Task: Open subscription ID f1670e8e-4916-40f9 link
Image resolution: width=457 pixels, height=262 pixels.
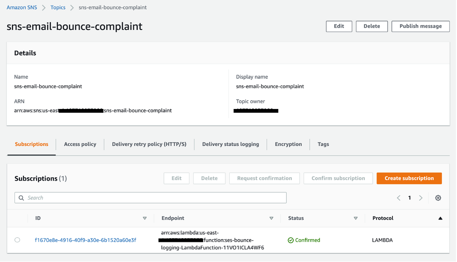Action: click(x=86, y=240)
